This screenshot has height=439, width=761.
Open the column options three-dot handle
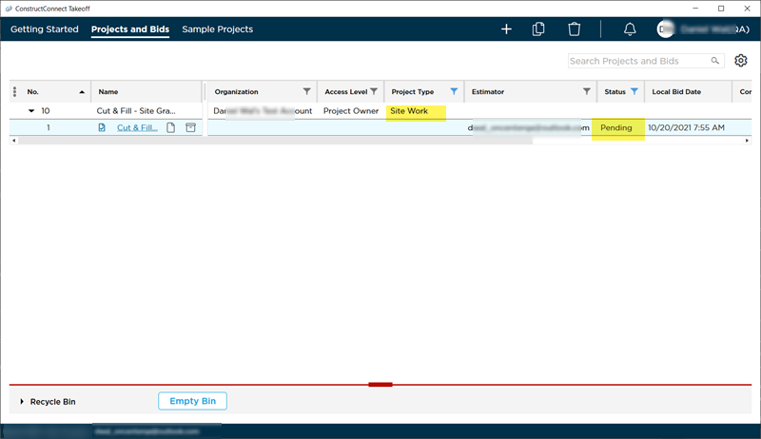(x=14, y=91)
